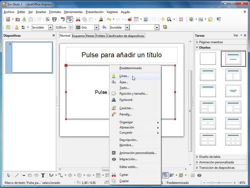The image size is (250, 188).
Task: Click the Chart insert icon
Action: tap(130, 20)
